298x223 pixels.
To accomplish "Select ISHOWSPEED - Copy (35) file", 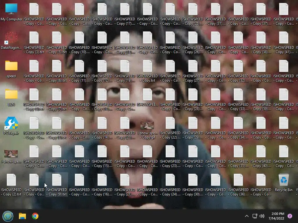I will point(238,157).
